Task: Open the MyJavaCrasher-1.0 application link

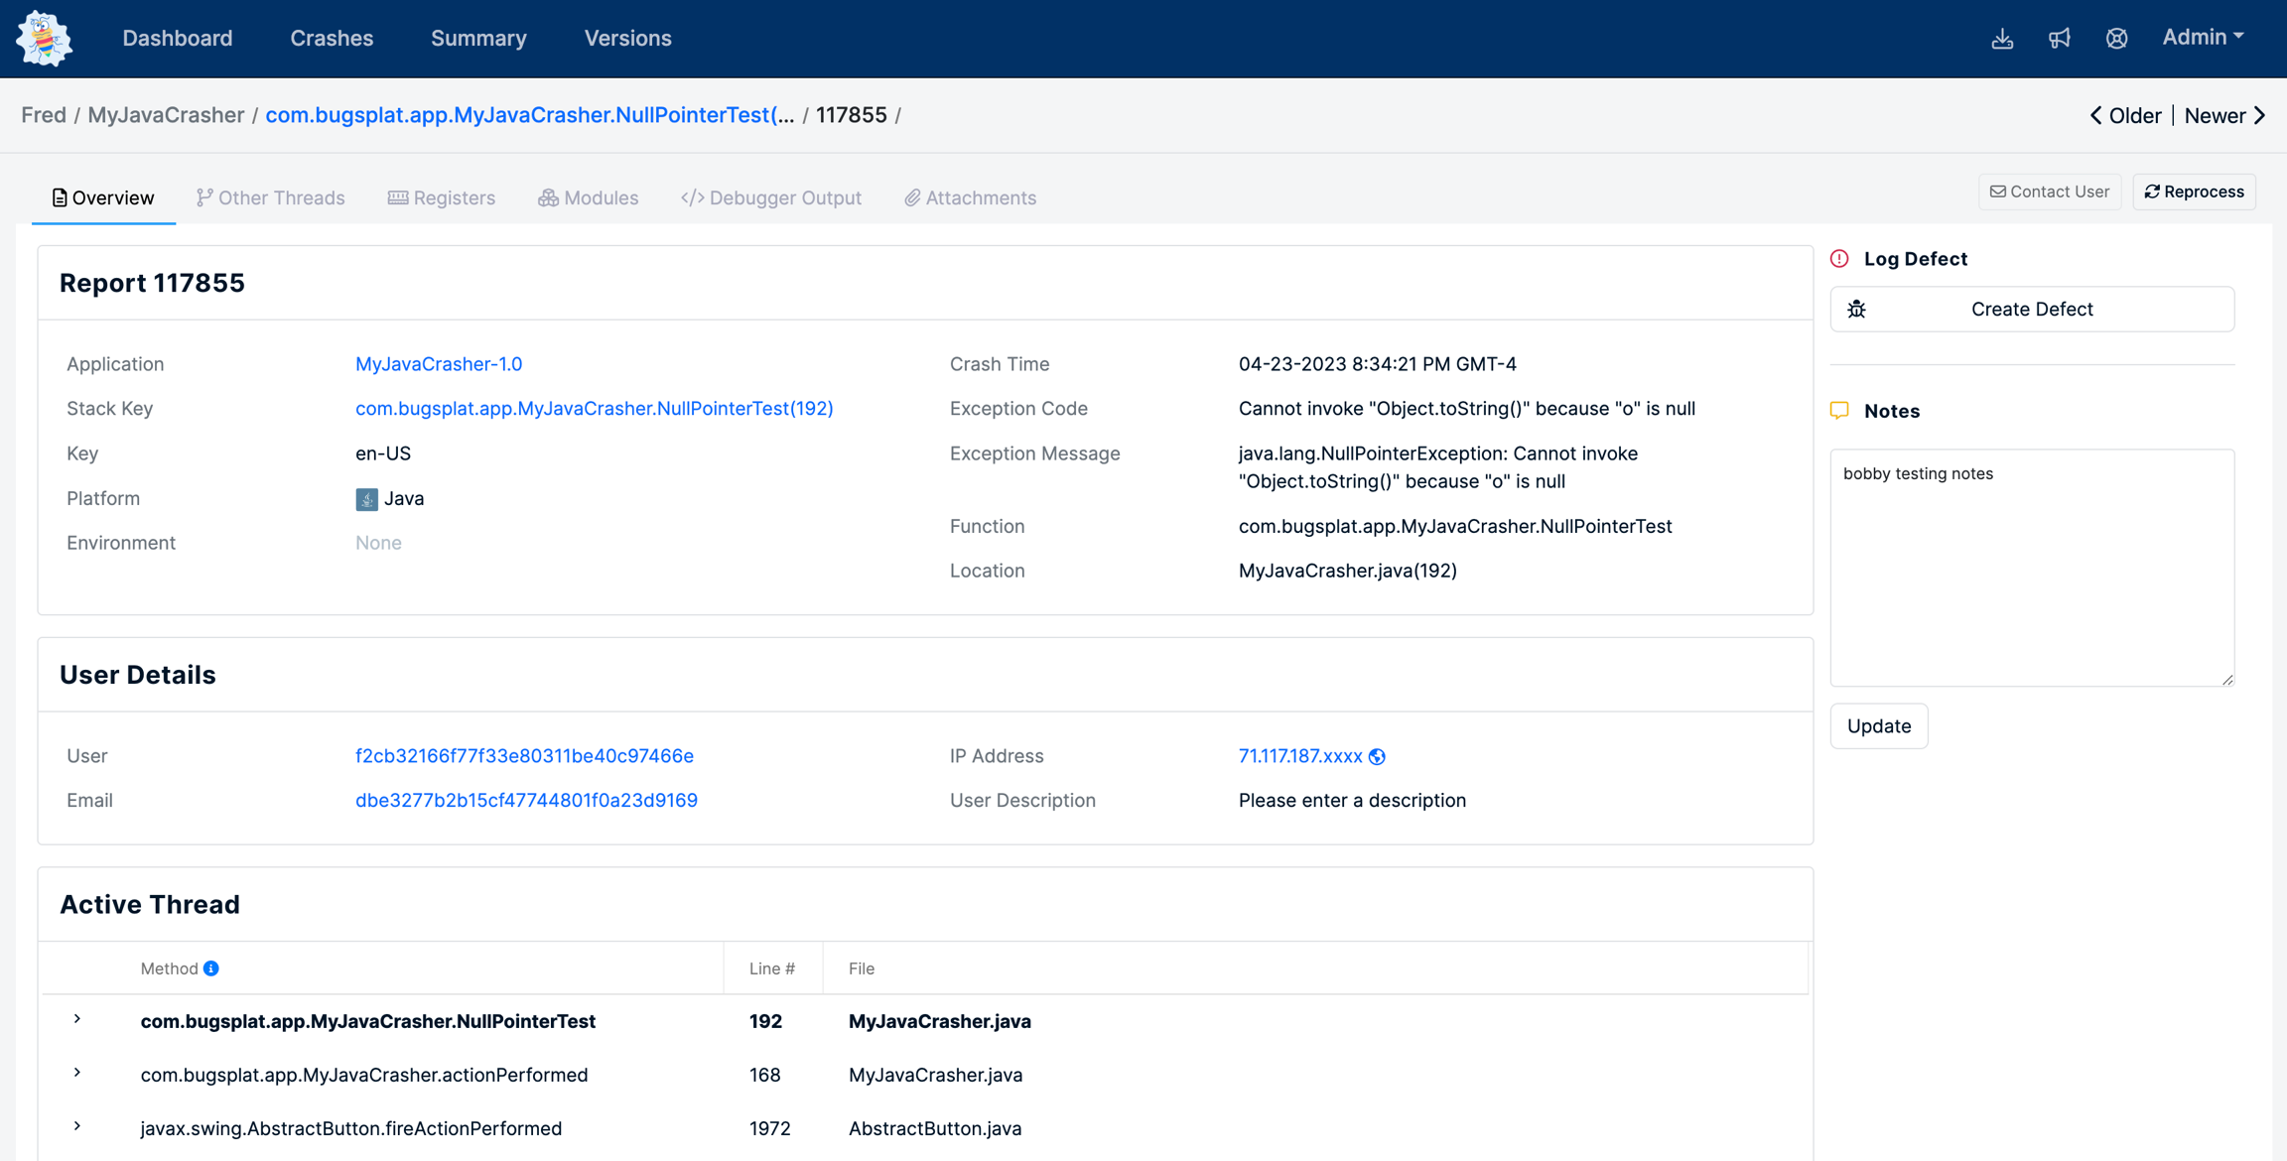Action: [439, 364]
